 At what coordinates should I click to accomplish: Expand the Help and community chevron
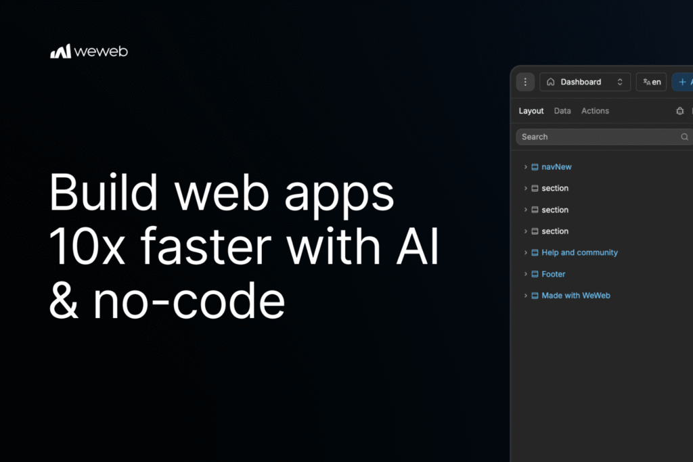[x=525, y=252]
